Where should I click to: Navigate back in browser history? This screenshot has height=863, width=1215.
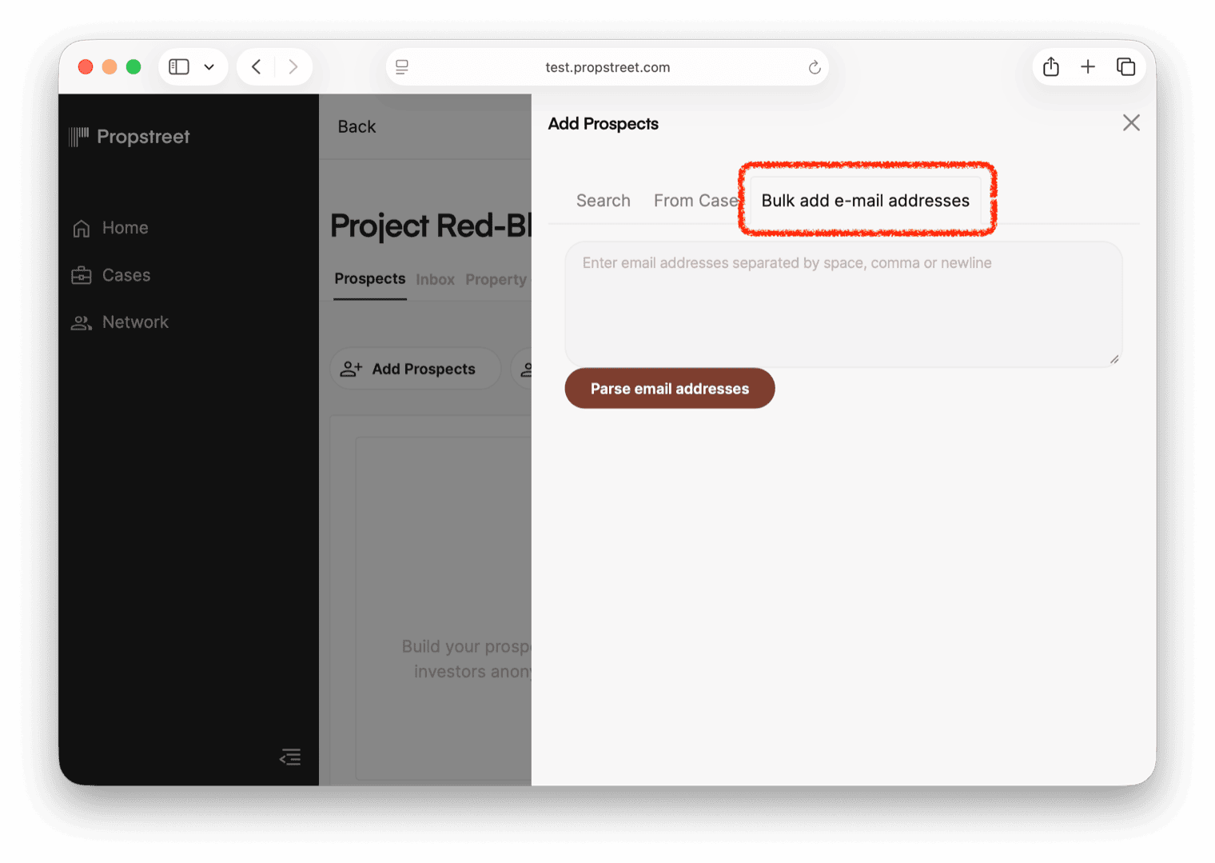(257, 67)
